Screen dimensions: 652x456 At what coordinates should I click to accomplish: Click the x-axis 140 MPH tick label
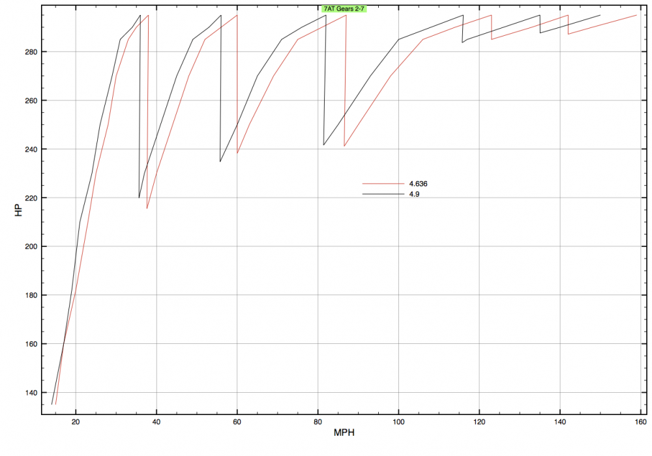[559, 422]
